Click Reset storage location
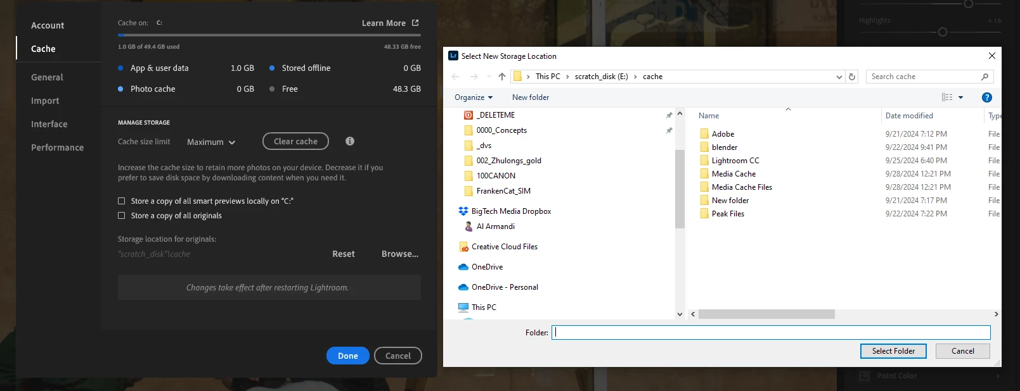Viewport: 1020px width, 391px height. click(x=344, y=254)
